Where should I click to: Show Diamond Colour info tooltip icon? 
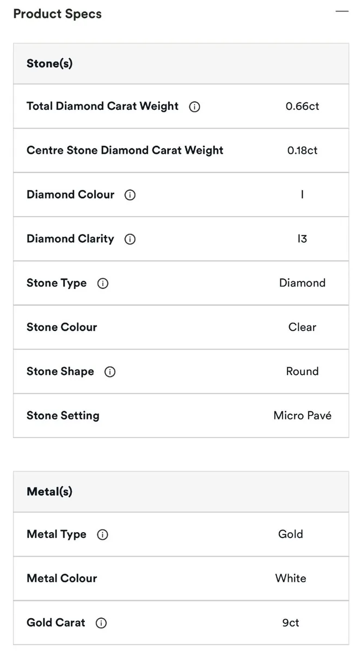click(x=130, y=195)
